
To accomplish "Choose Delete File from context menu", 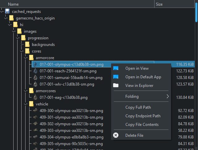I will [x=141, y=135].
